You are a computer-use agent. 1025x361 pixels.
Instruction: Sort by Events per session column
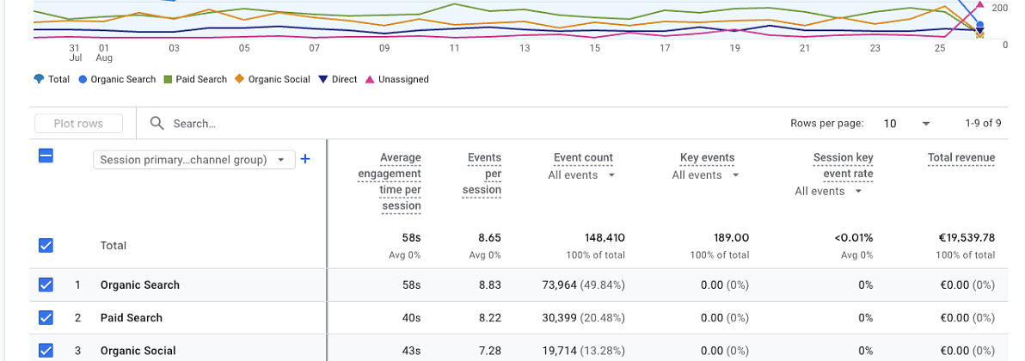pyautogui.click(x=483, y=174)
